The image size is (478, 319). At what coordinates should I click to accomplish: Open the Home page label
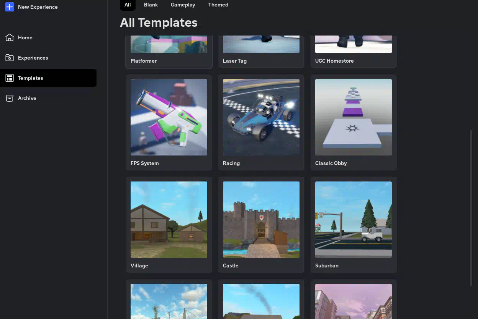(x=25, y=37)
